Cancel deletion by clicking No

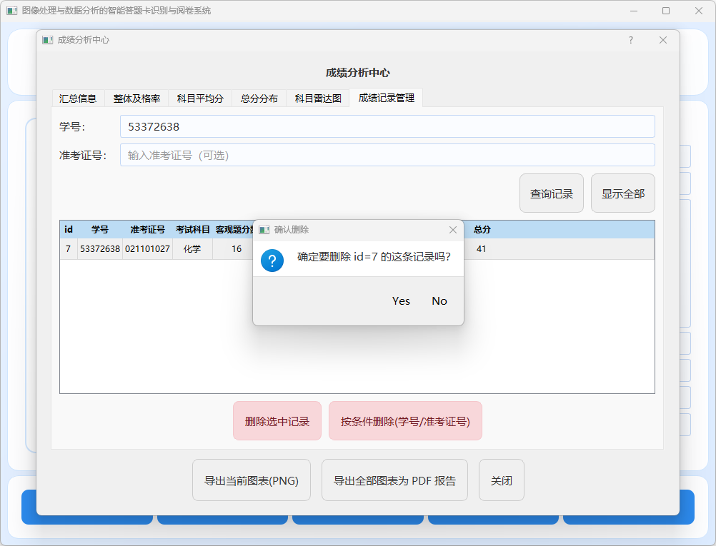coord(439,301)
